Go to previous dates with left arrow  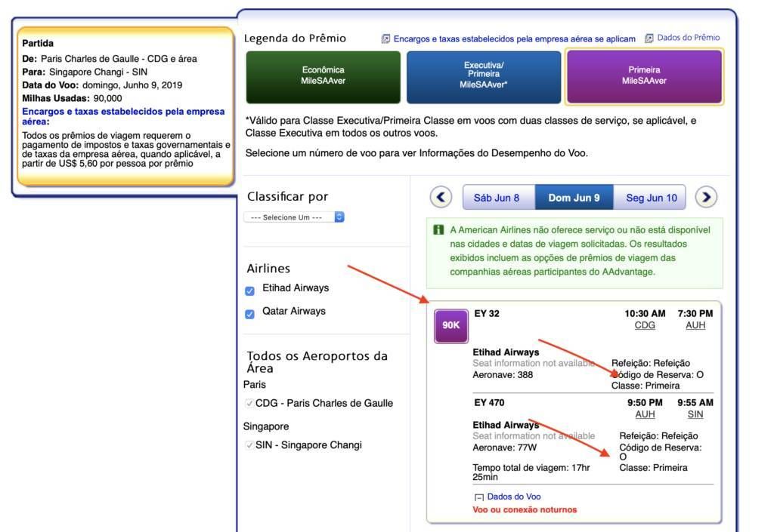[x=441, y=198]
